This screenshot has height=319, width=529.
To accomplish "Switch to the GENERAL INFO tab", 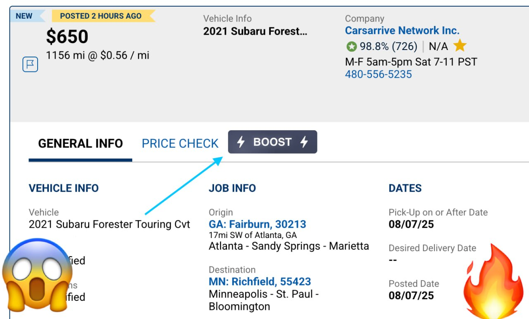I will pos(81,143).
